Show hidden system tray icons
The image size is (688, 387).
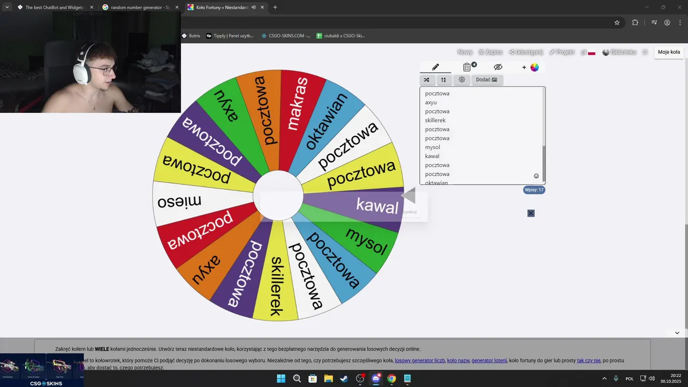(x=604, y=378)
